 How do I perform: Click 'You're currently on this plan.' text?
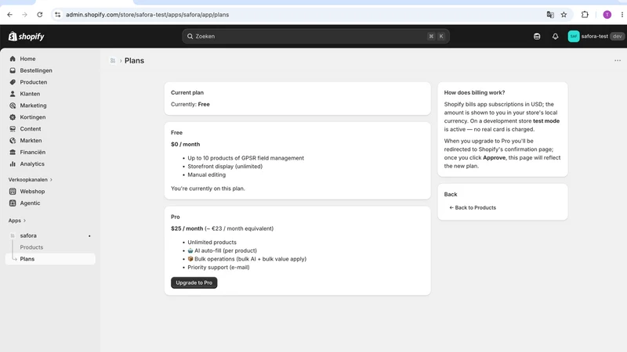pos(208,189)
